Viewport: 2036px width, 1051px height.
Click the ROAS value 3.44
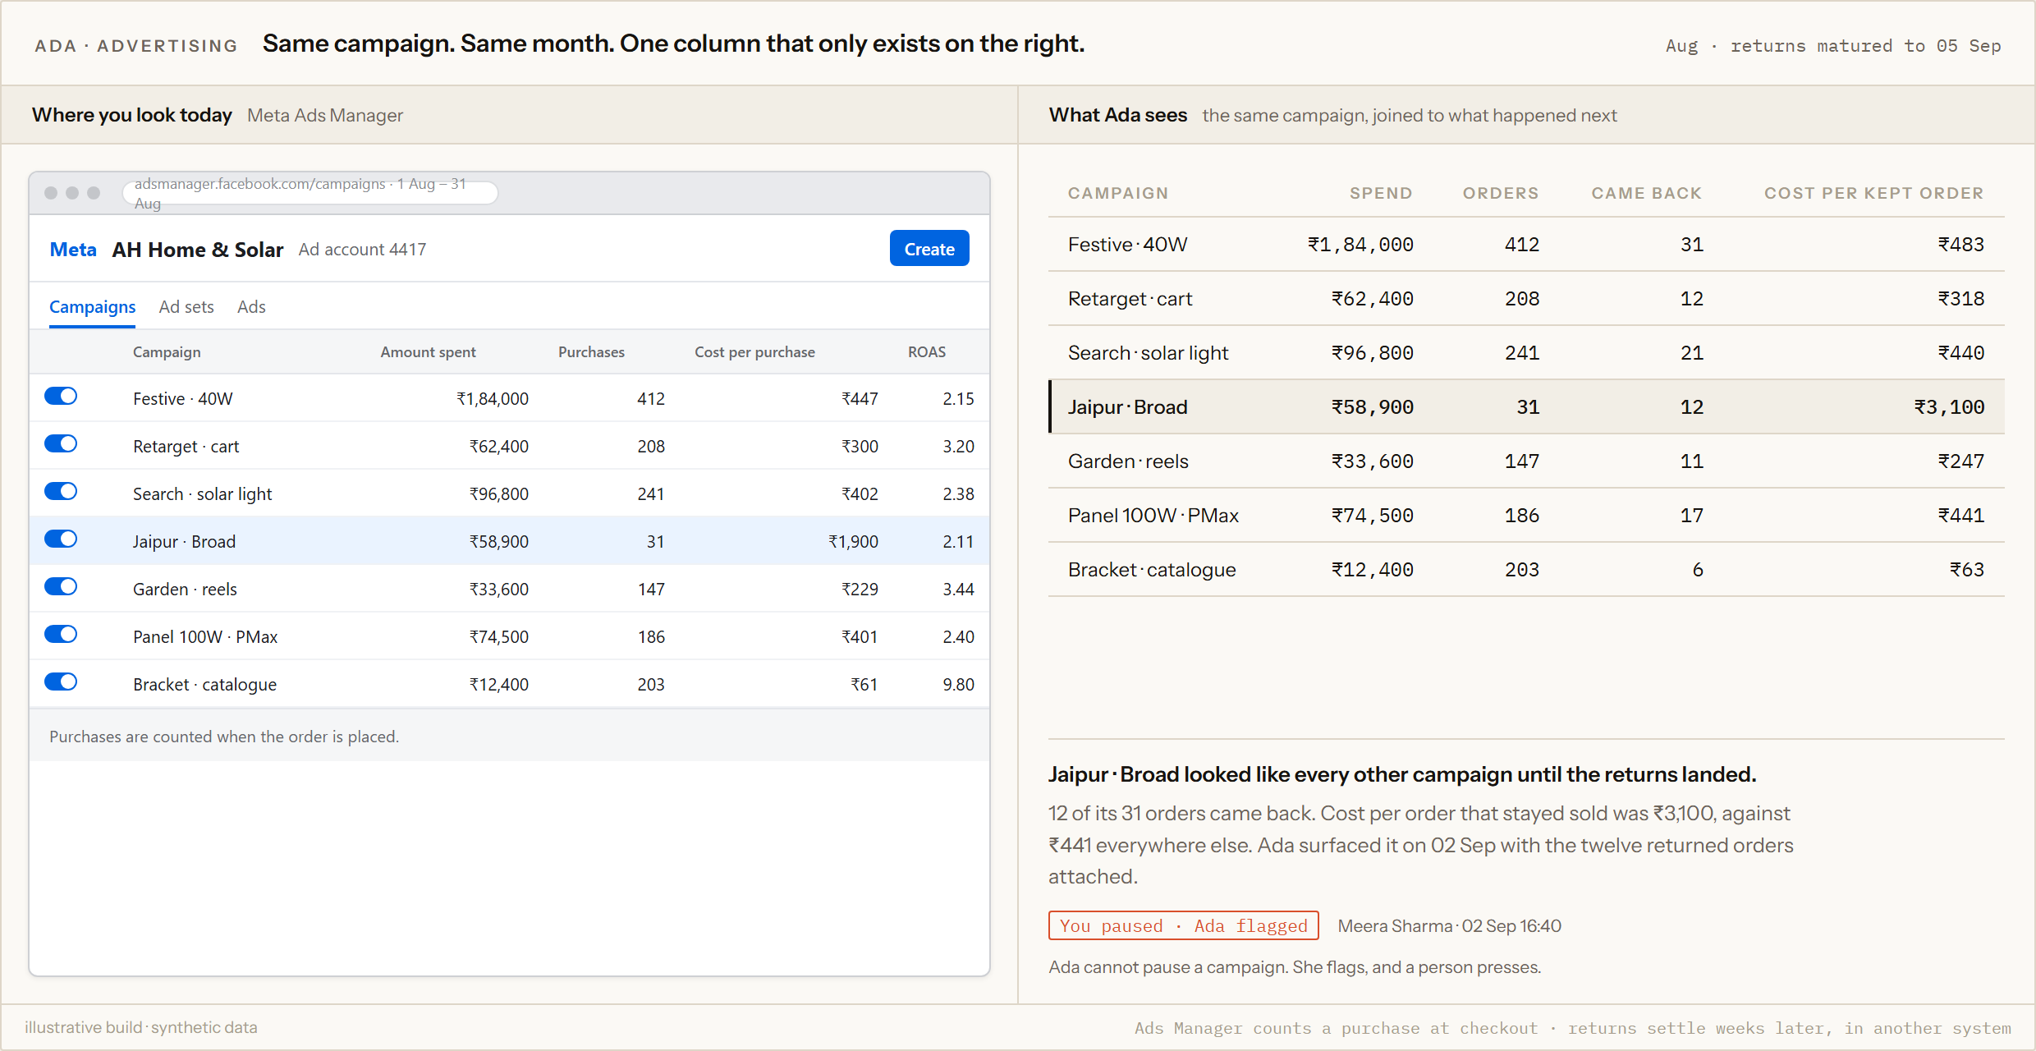958,590
